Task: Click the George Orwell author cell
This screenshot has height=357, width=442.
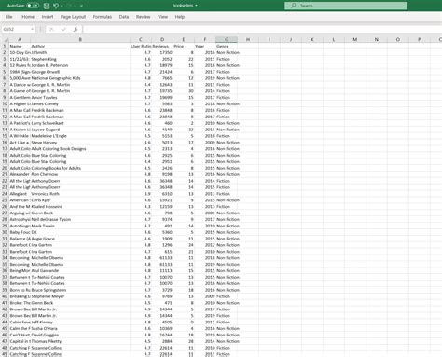Action: (x=80, y=72)
